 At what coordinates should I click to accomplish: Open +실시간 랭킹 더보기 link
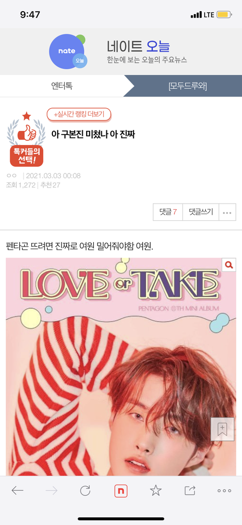pyautogui.click(x=79, y=115)
